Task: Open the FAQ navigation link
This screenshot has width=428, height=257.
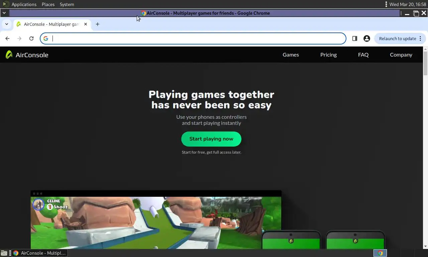Action: tap(363, 55)
